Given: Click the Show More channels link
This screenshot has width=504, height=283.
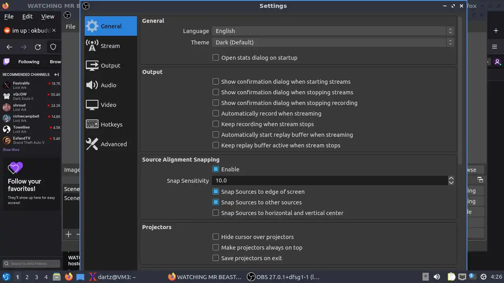Looking at the screenshot, I should pyautogui.click(x=11, y=150).
